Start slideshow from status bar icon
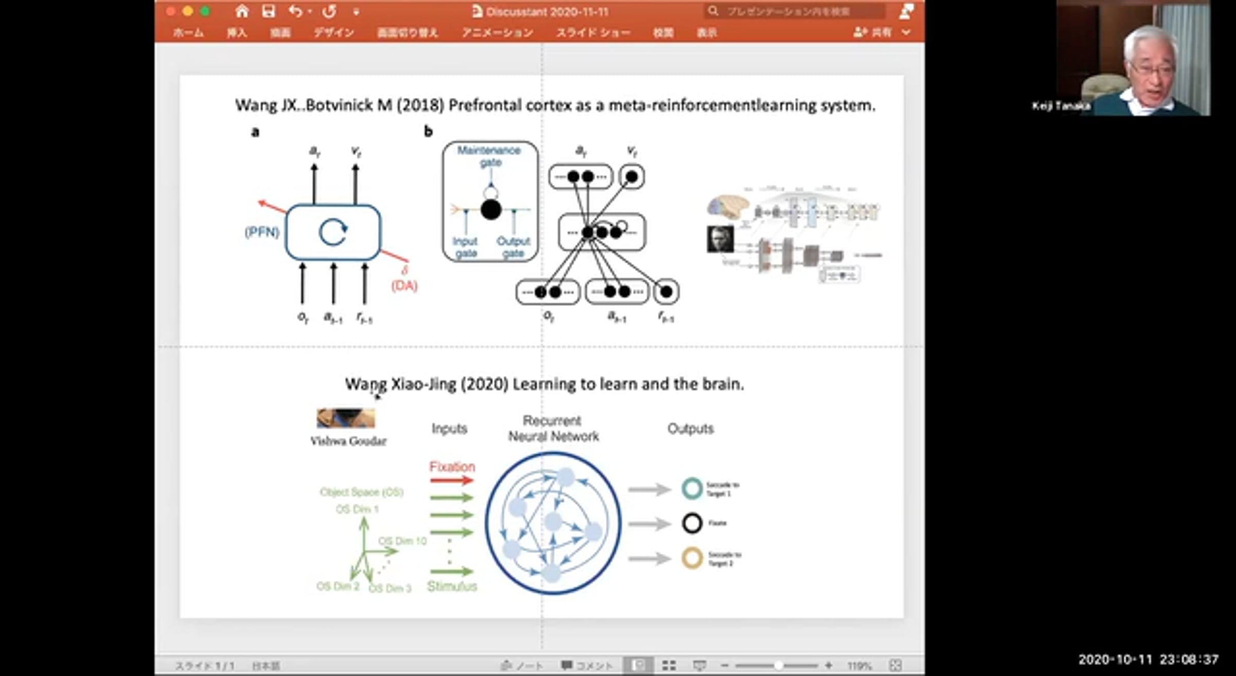This screenshot has width=1236, height=676. point(699,665)
